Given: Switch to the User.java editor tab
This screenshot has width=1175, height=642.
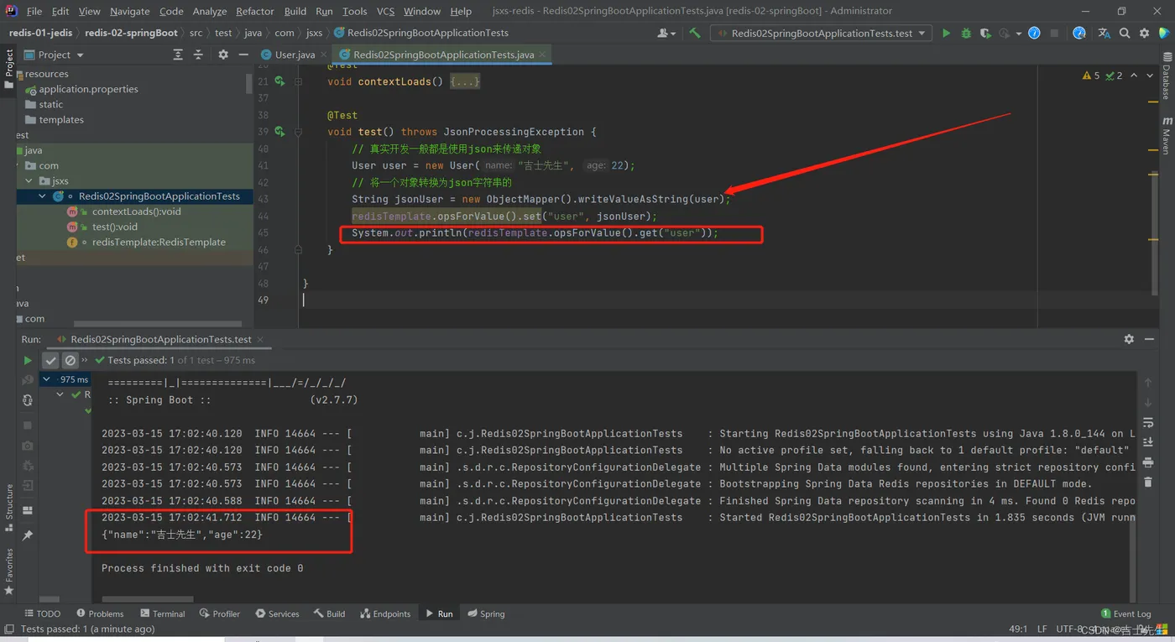Looking at the screenshot, I should 294,55.
